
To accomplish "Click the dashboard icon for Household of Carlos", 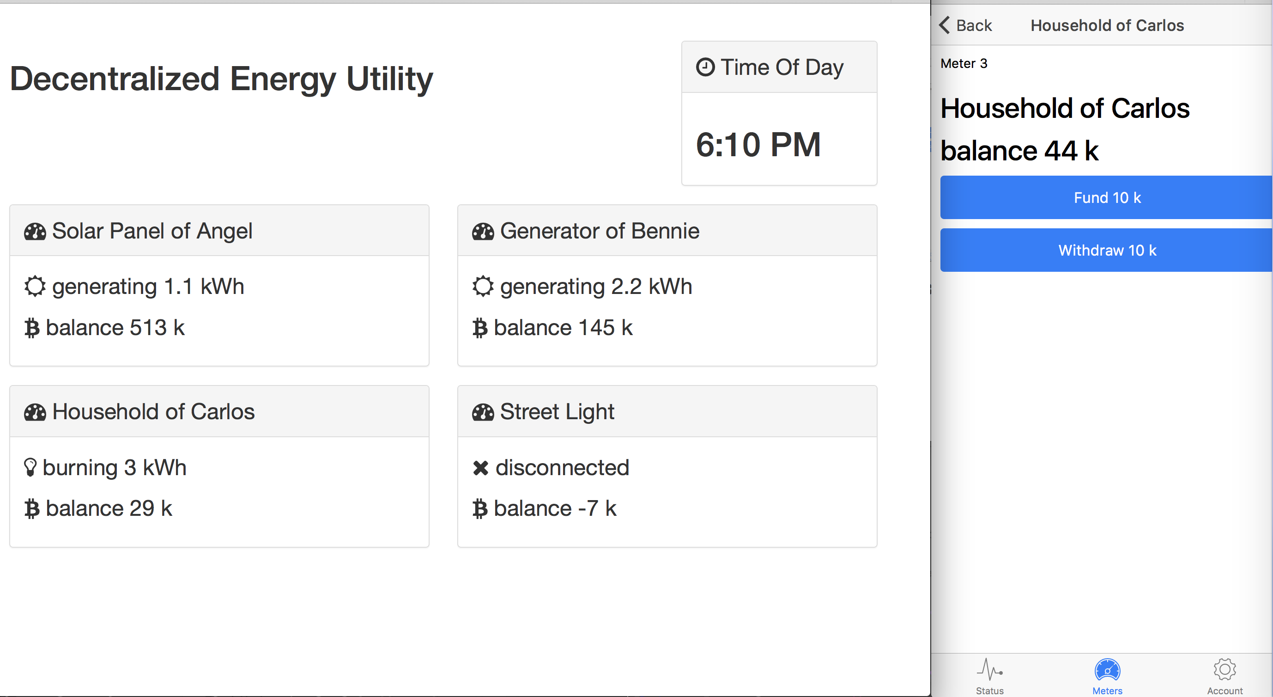I will pos(35,412).
